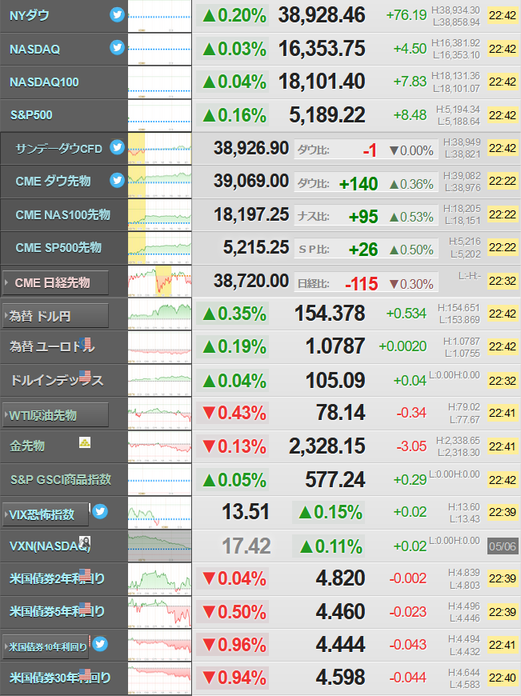The height and width of the screenshot is (696, 521).
Task: Open the VXN(NASDAQ) mini chart
Action: tap(160, 546)
